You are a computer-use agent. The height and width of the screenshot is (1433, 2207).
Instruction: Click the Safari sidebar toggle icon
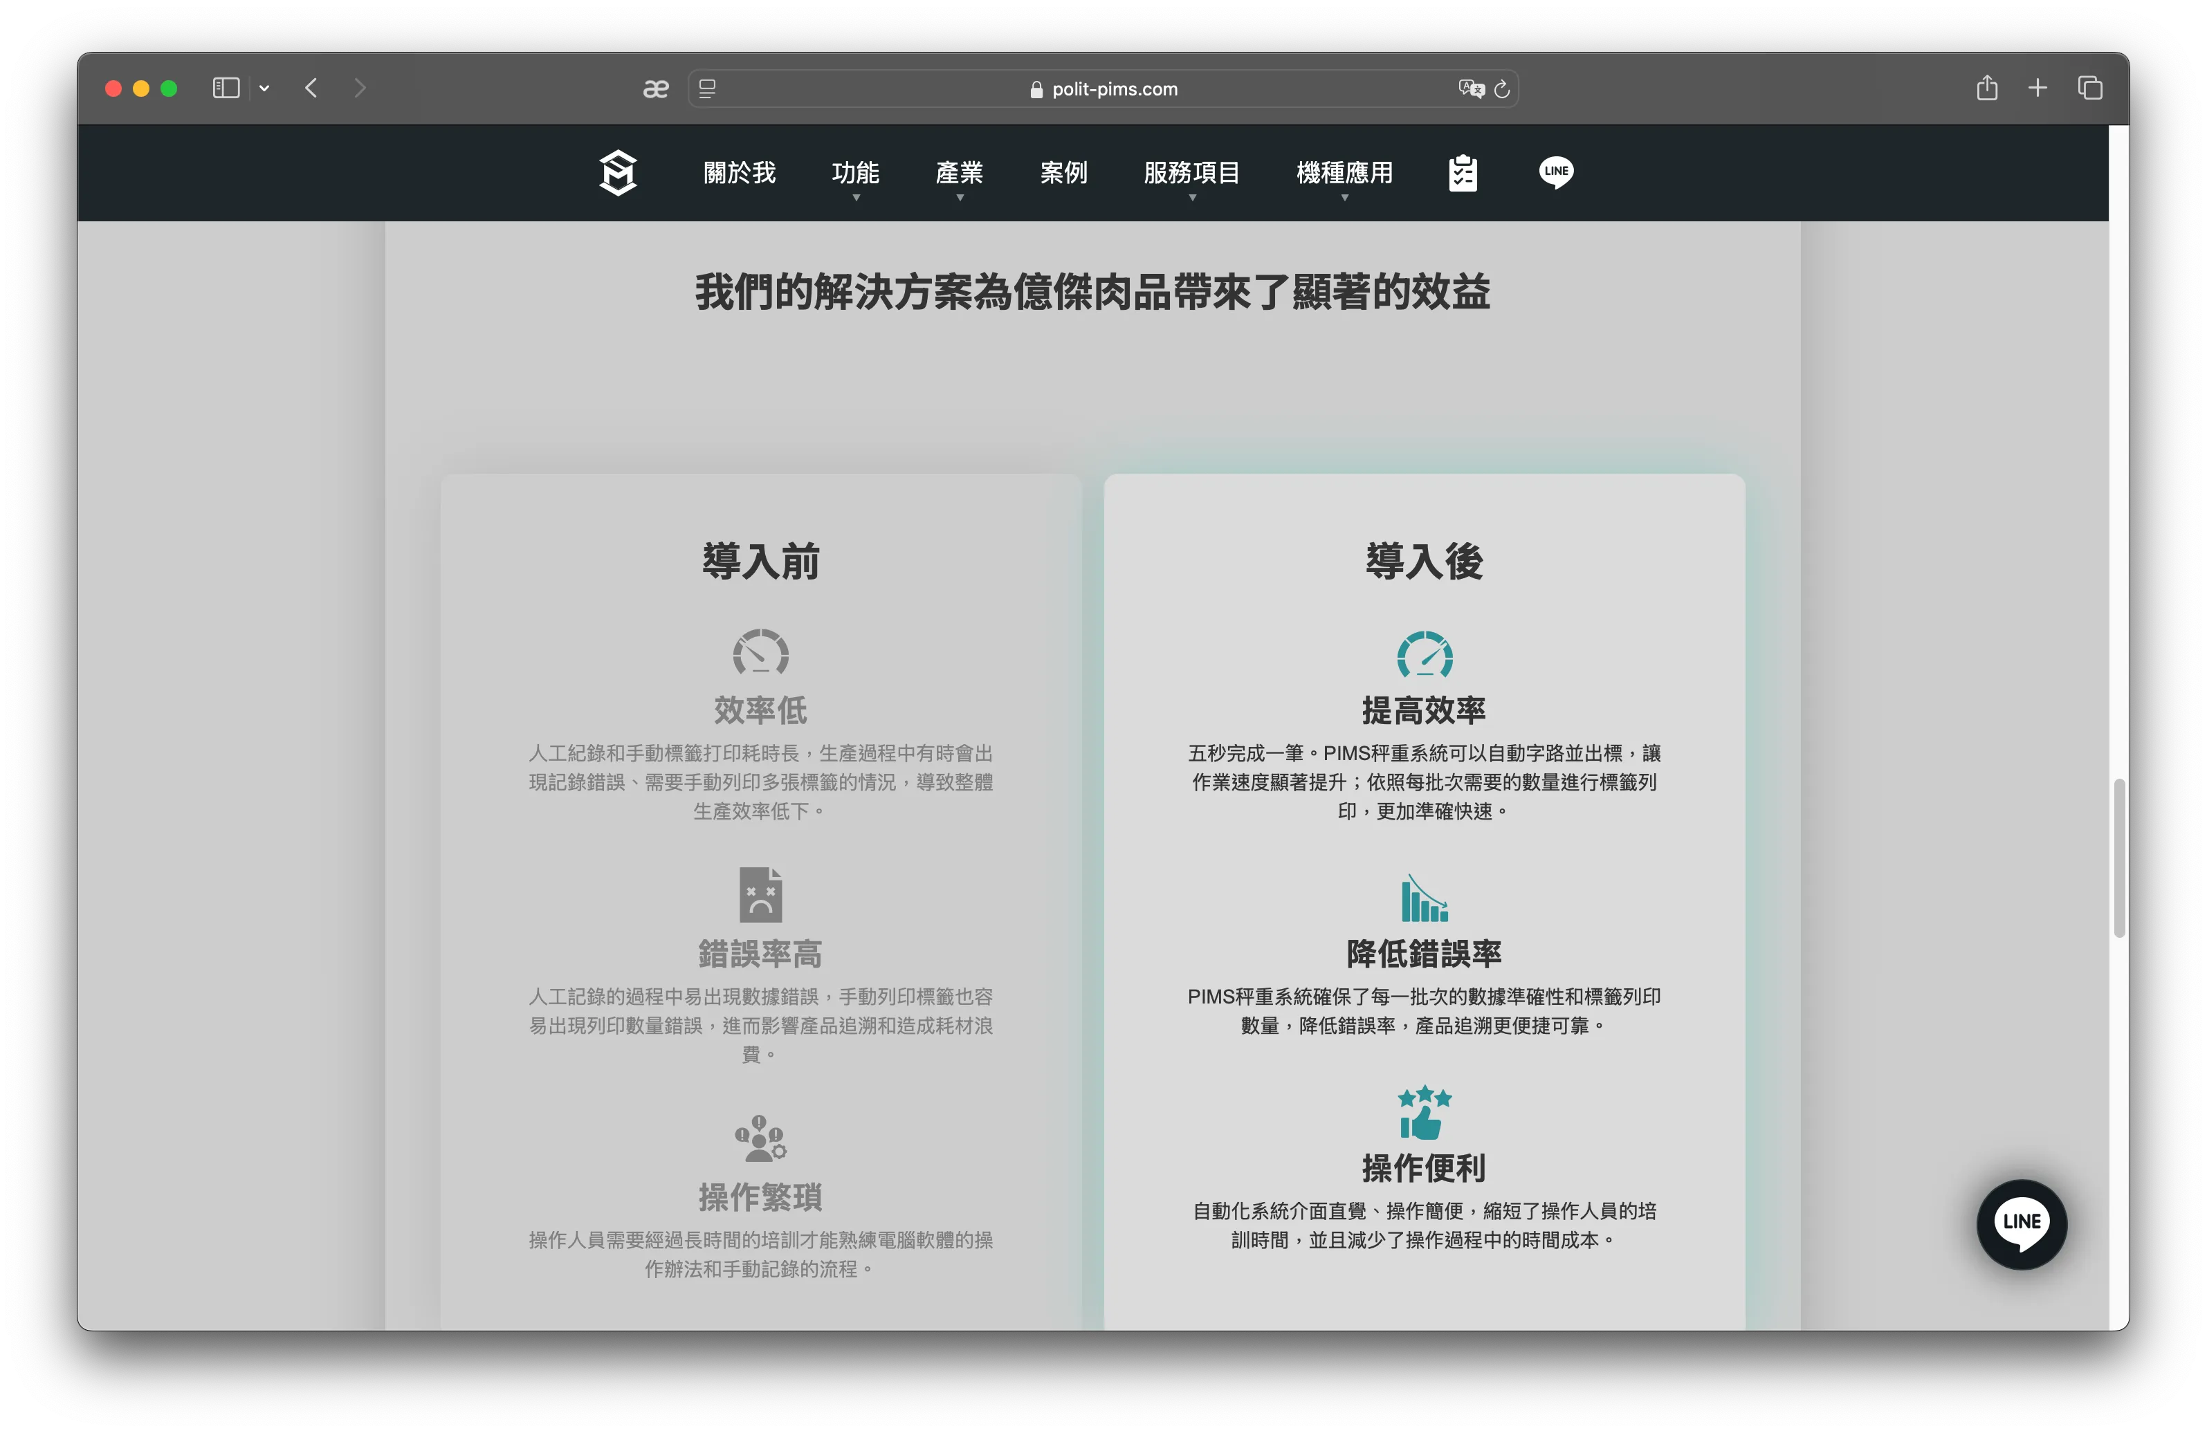click(226, 88)
